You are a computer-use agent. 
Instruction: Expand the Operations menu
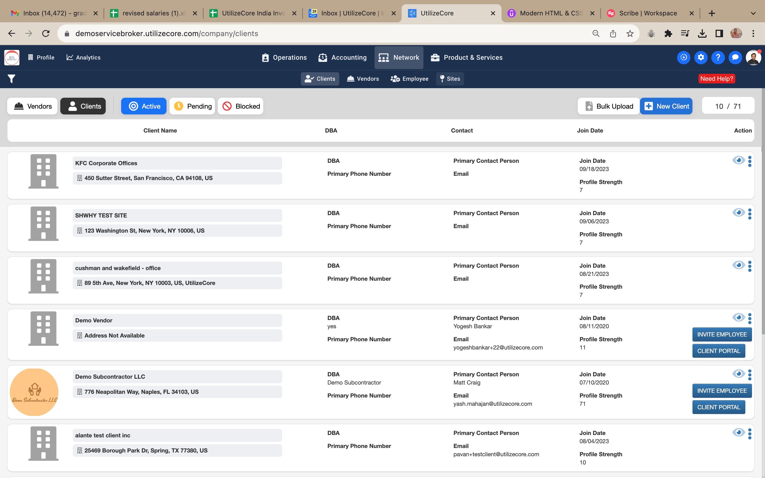284,58
